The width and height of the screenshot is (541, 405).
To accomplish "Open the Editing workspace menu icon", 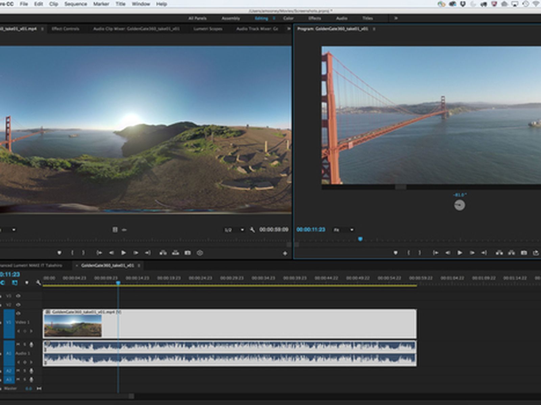I will click(x=274, y=18).
